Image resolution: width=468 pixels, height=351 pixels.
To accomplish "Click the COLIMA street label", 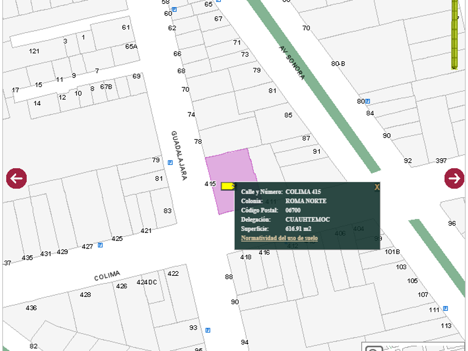I will coord(107,276).
